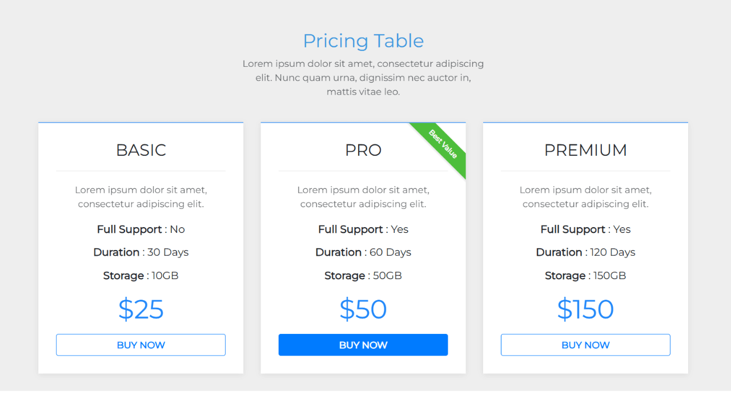This screenshot has width=731, height=411.
Task: Select the PREMIUM plan title
Action: click(585, 150)
